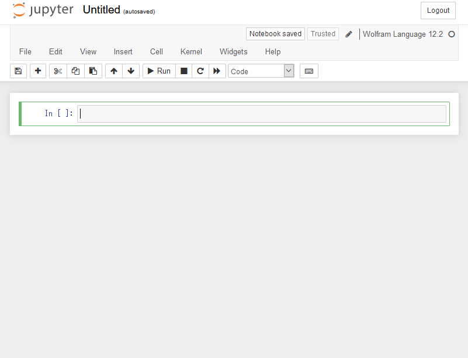
Task: Cut selected cells with scissors icon
Action: [58, 71]
